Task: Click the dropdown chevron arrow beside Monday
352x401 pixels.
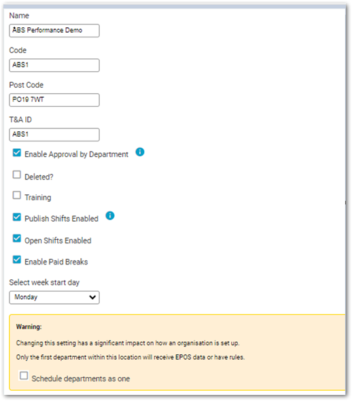Action: (92, 298)
